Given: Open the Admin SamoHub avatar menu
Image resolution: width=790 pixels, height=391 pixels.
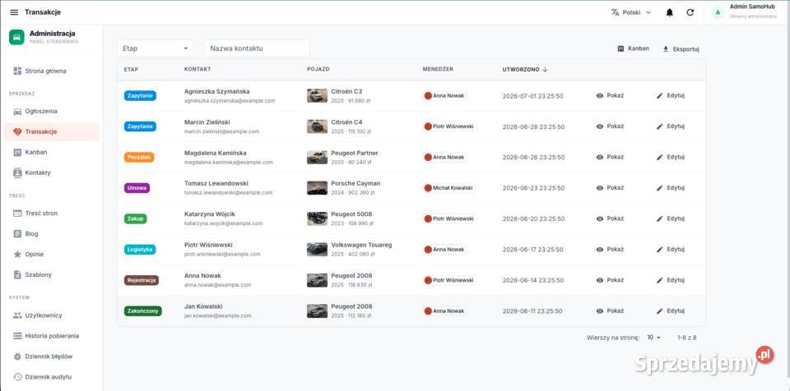Looking at the screenshot, I should pos(718,12).
